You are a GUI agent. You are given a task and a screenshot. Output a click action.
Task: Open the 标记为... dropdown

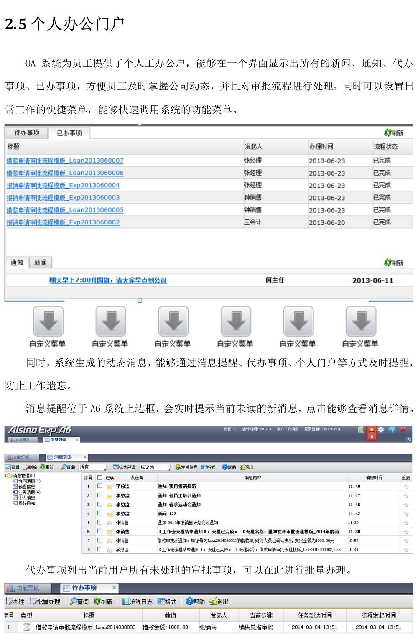155,467
